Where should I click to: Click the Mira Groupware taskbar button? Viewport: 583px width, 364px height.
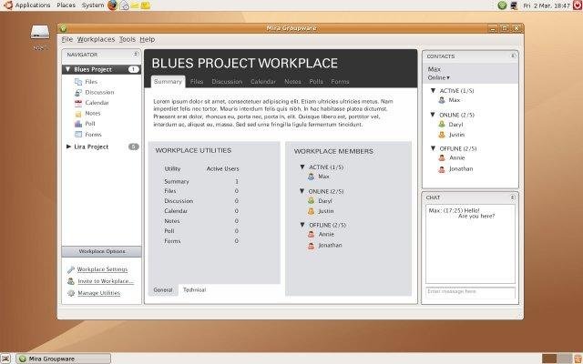(x=64, y=359)
